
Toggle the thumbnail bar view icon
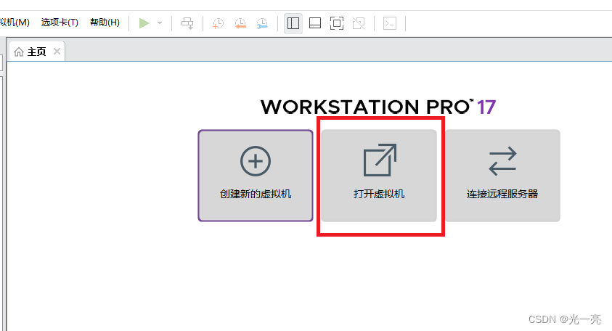click(315, 23)
